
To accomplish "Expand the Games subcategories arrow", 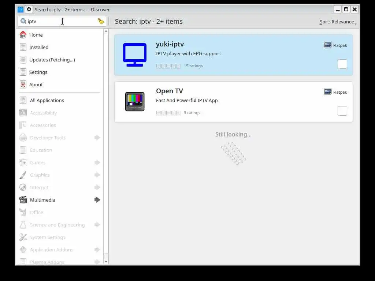I will coord(97,162).
